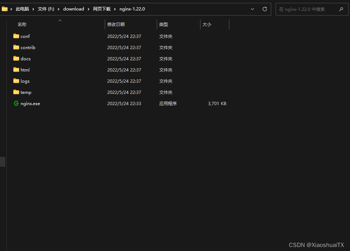
Task: Expand chevron after 此电脑 in breadcrumb
Action: (x=33, y=9)
